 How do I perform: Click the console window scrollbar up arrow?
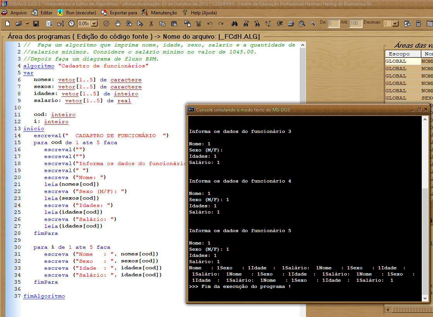coord(425,119)
